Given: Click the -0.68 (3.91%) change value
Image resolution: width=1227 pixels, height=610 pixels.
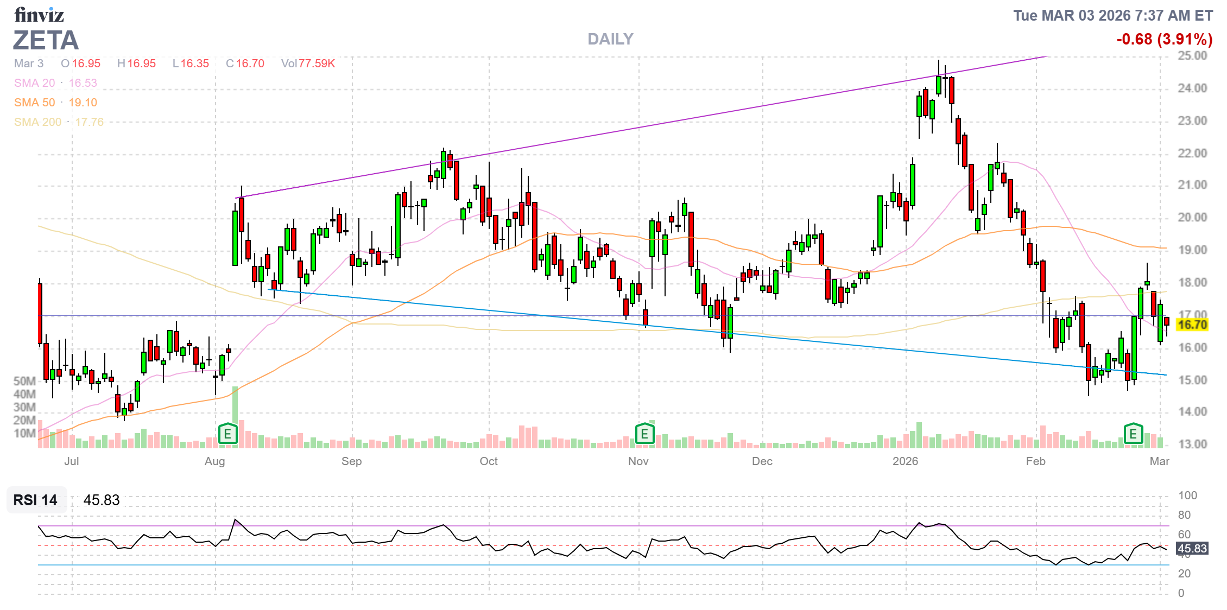Looking at the screenshot, I should 1164,39.
